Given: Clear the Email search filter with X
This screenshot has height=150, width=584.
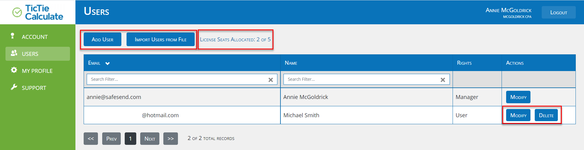Looking at the screenshot, I should (271, 80).
